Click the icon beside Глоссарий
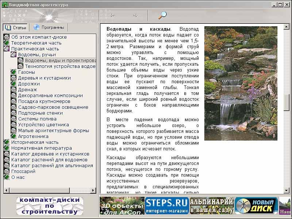 pos(7,172)
